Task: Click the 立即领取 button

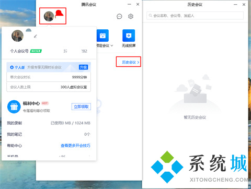Action: point(81,107)
